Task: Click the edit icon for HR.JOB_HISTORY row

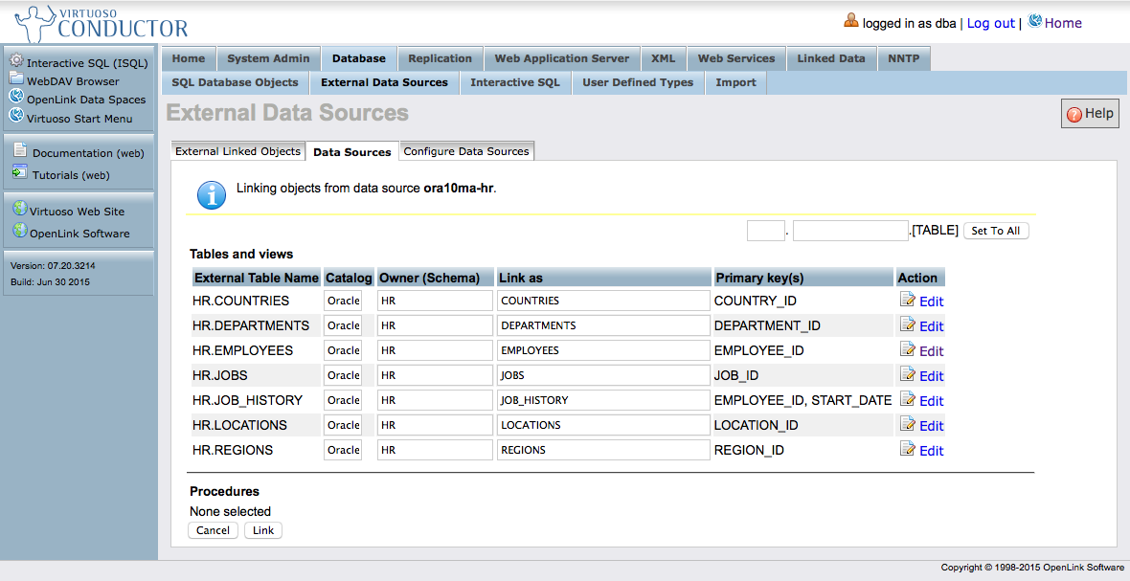Action: (907, 399)
